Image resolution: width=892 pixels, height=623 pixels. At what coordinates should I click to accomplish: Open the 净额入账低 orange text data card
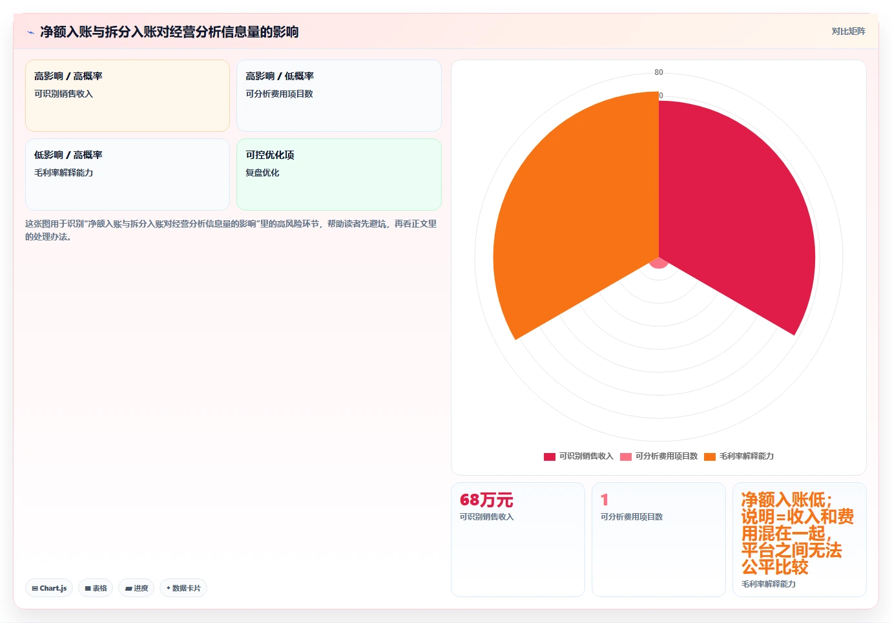click(800, 540)
